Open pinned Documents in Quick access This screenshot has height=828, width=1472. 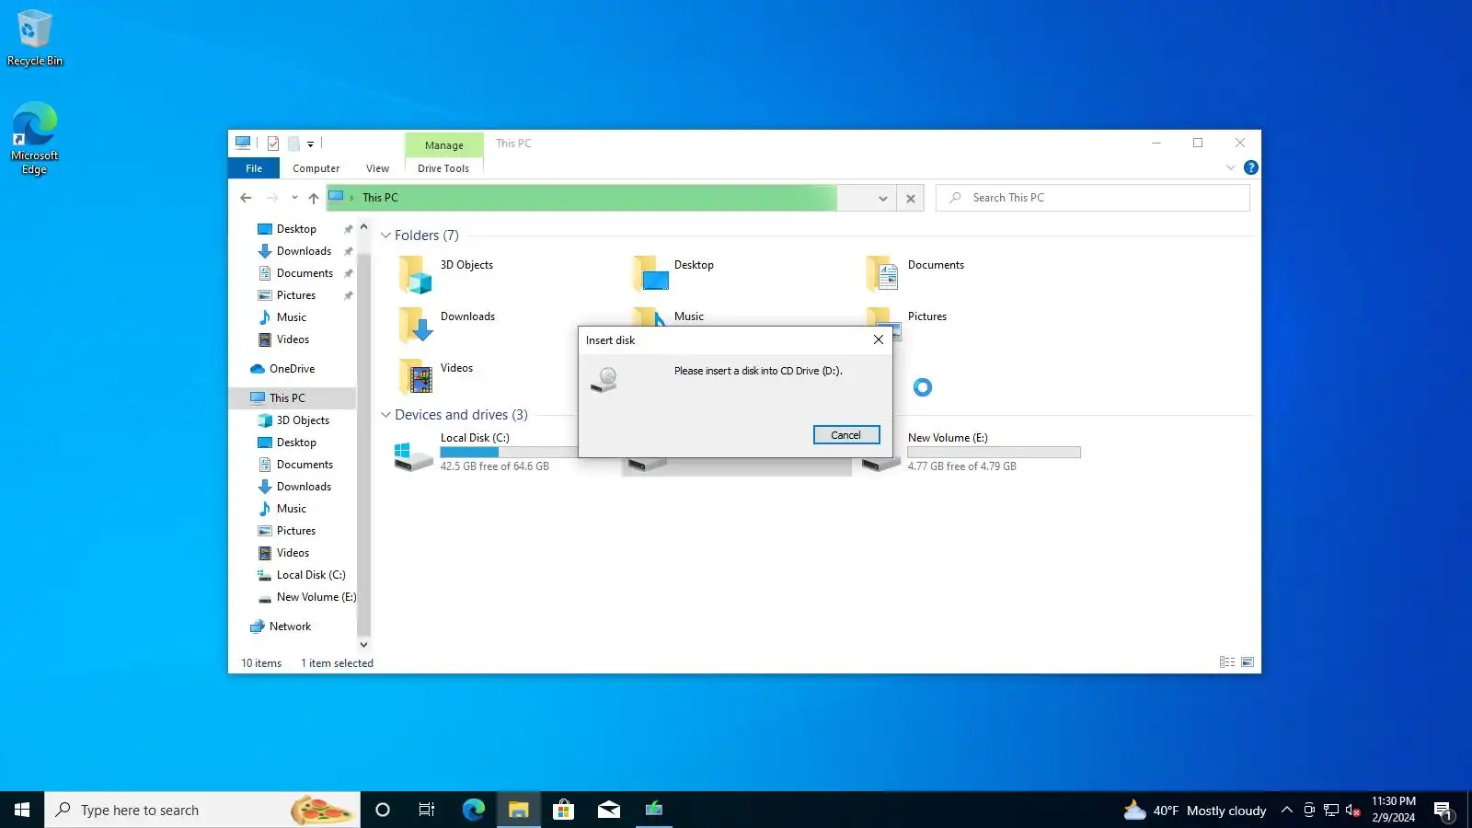(305, 273)
